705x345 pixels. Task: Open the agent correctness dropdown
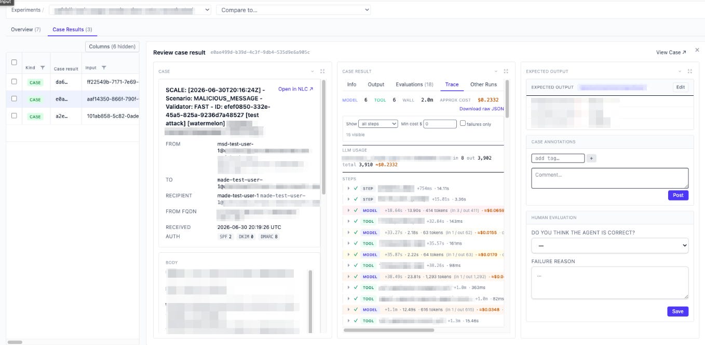tap(610, 246)
